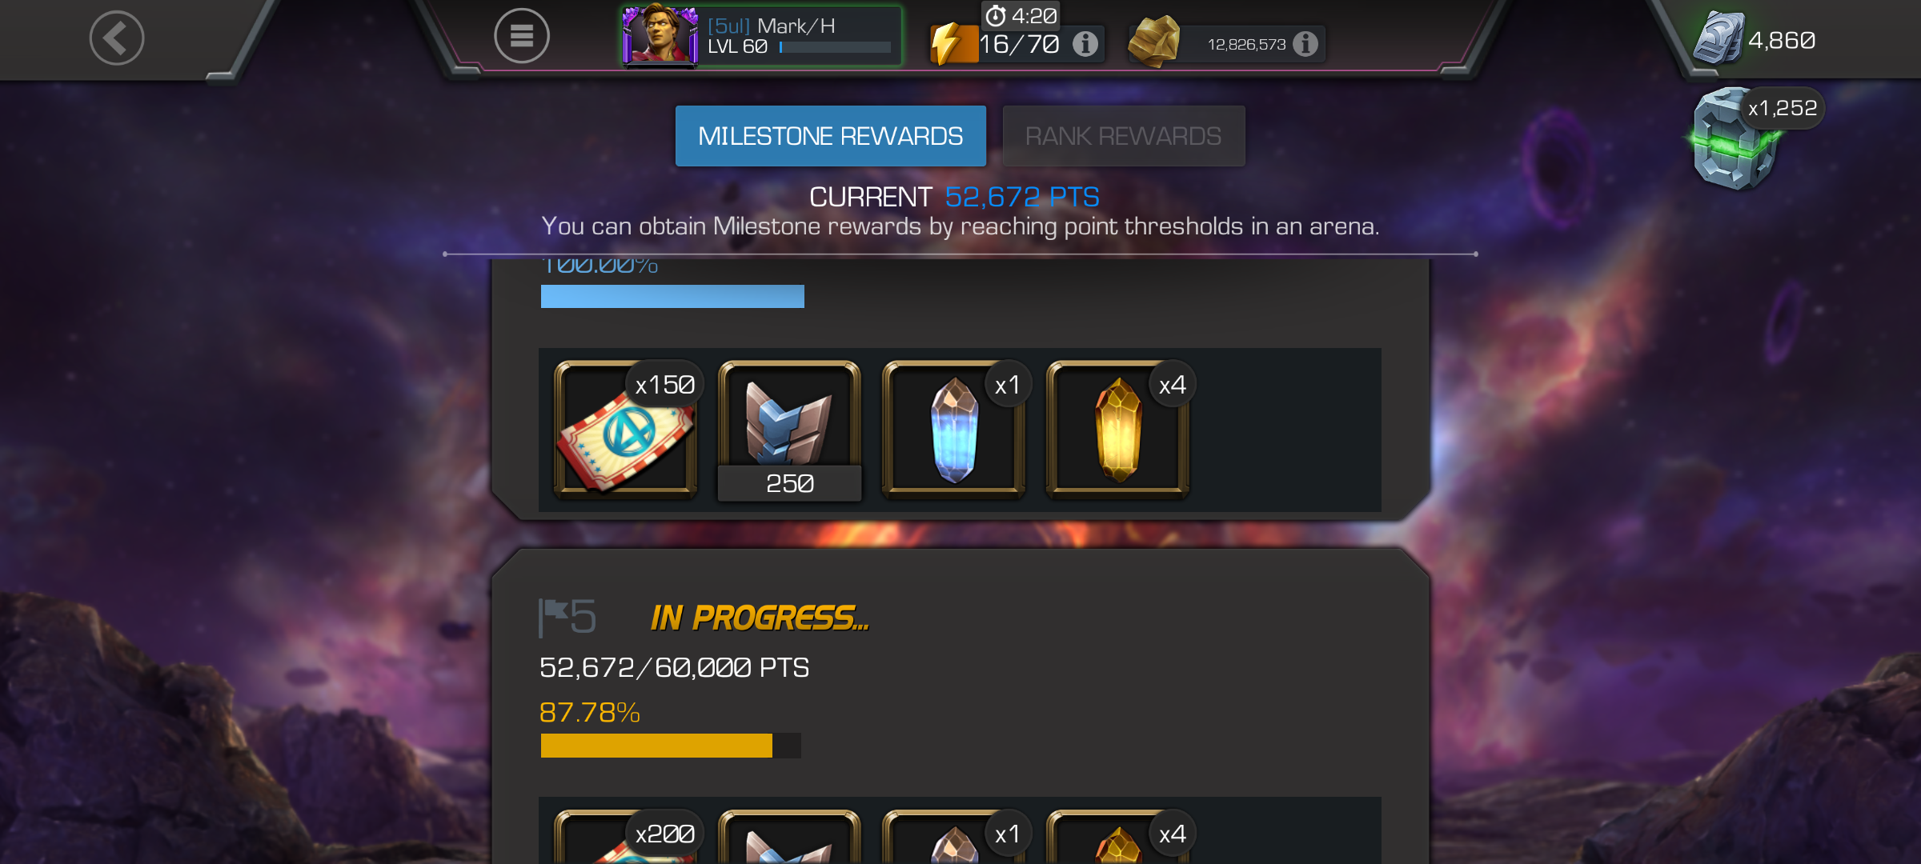Tap the 52,672 PTS current score text
The width and height of the screenshot is (1921, 864).
pos(1022,197)
